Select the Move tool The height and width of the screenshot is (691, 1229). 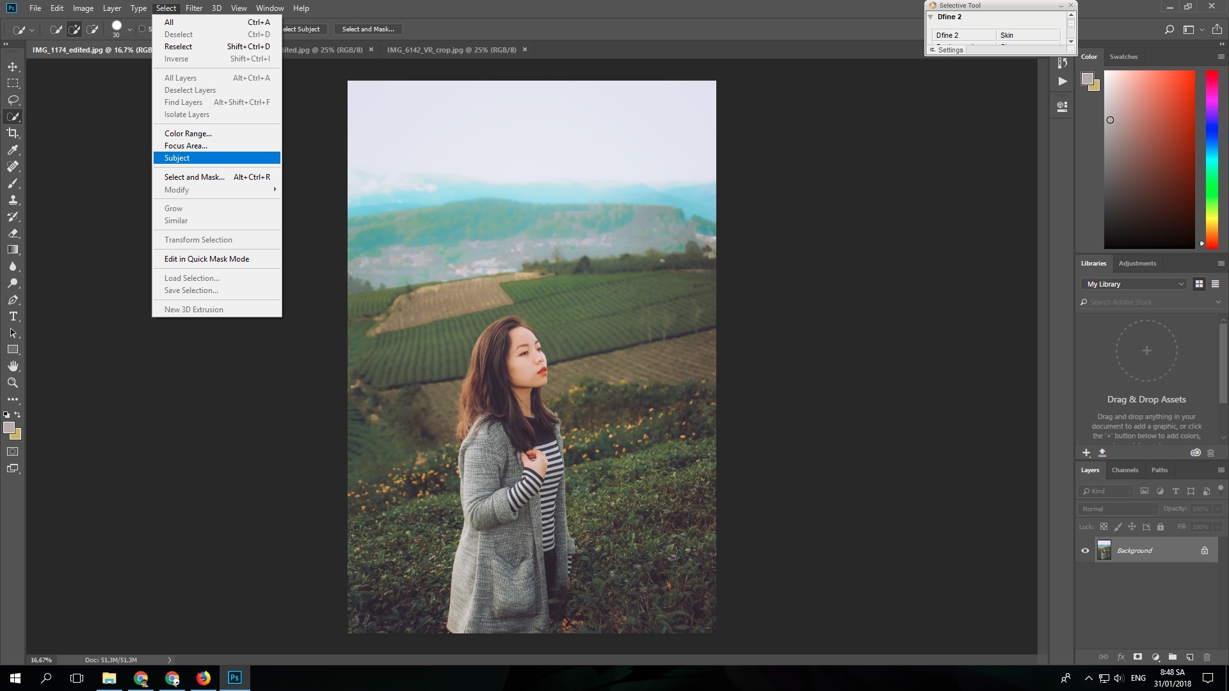[x=13, y=66]
